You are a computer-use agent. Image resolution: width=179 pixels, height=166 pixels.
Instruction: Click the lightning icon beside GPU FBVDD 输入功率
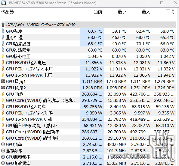pyautogui.click(x=3, y=107)
